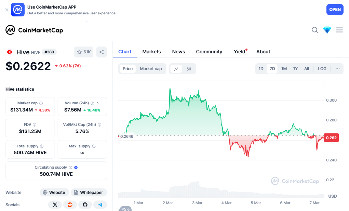Screen dimensions: 349x211
Task: Click the share icon next to Hive
Action: pos(102,52)
